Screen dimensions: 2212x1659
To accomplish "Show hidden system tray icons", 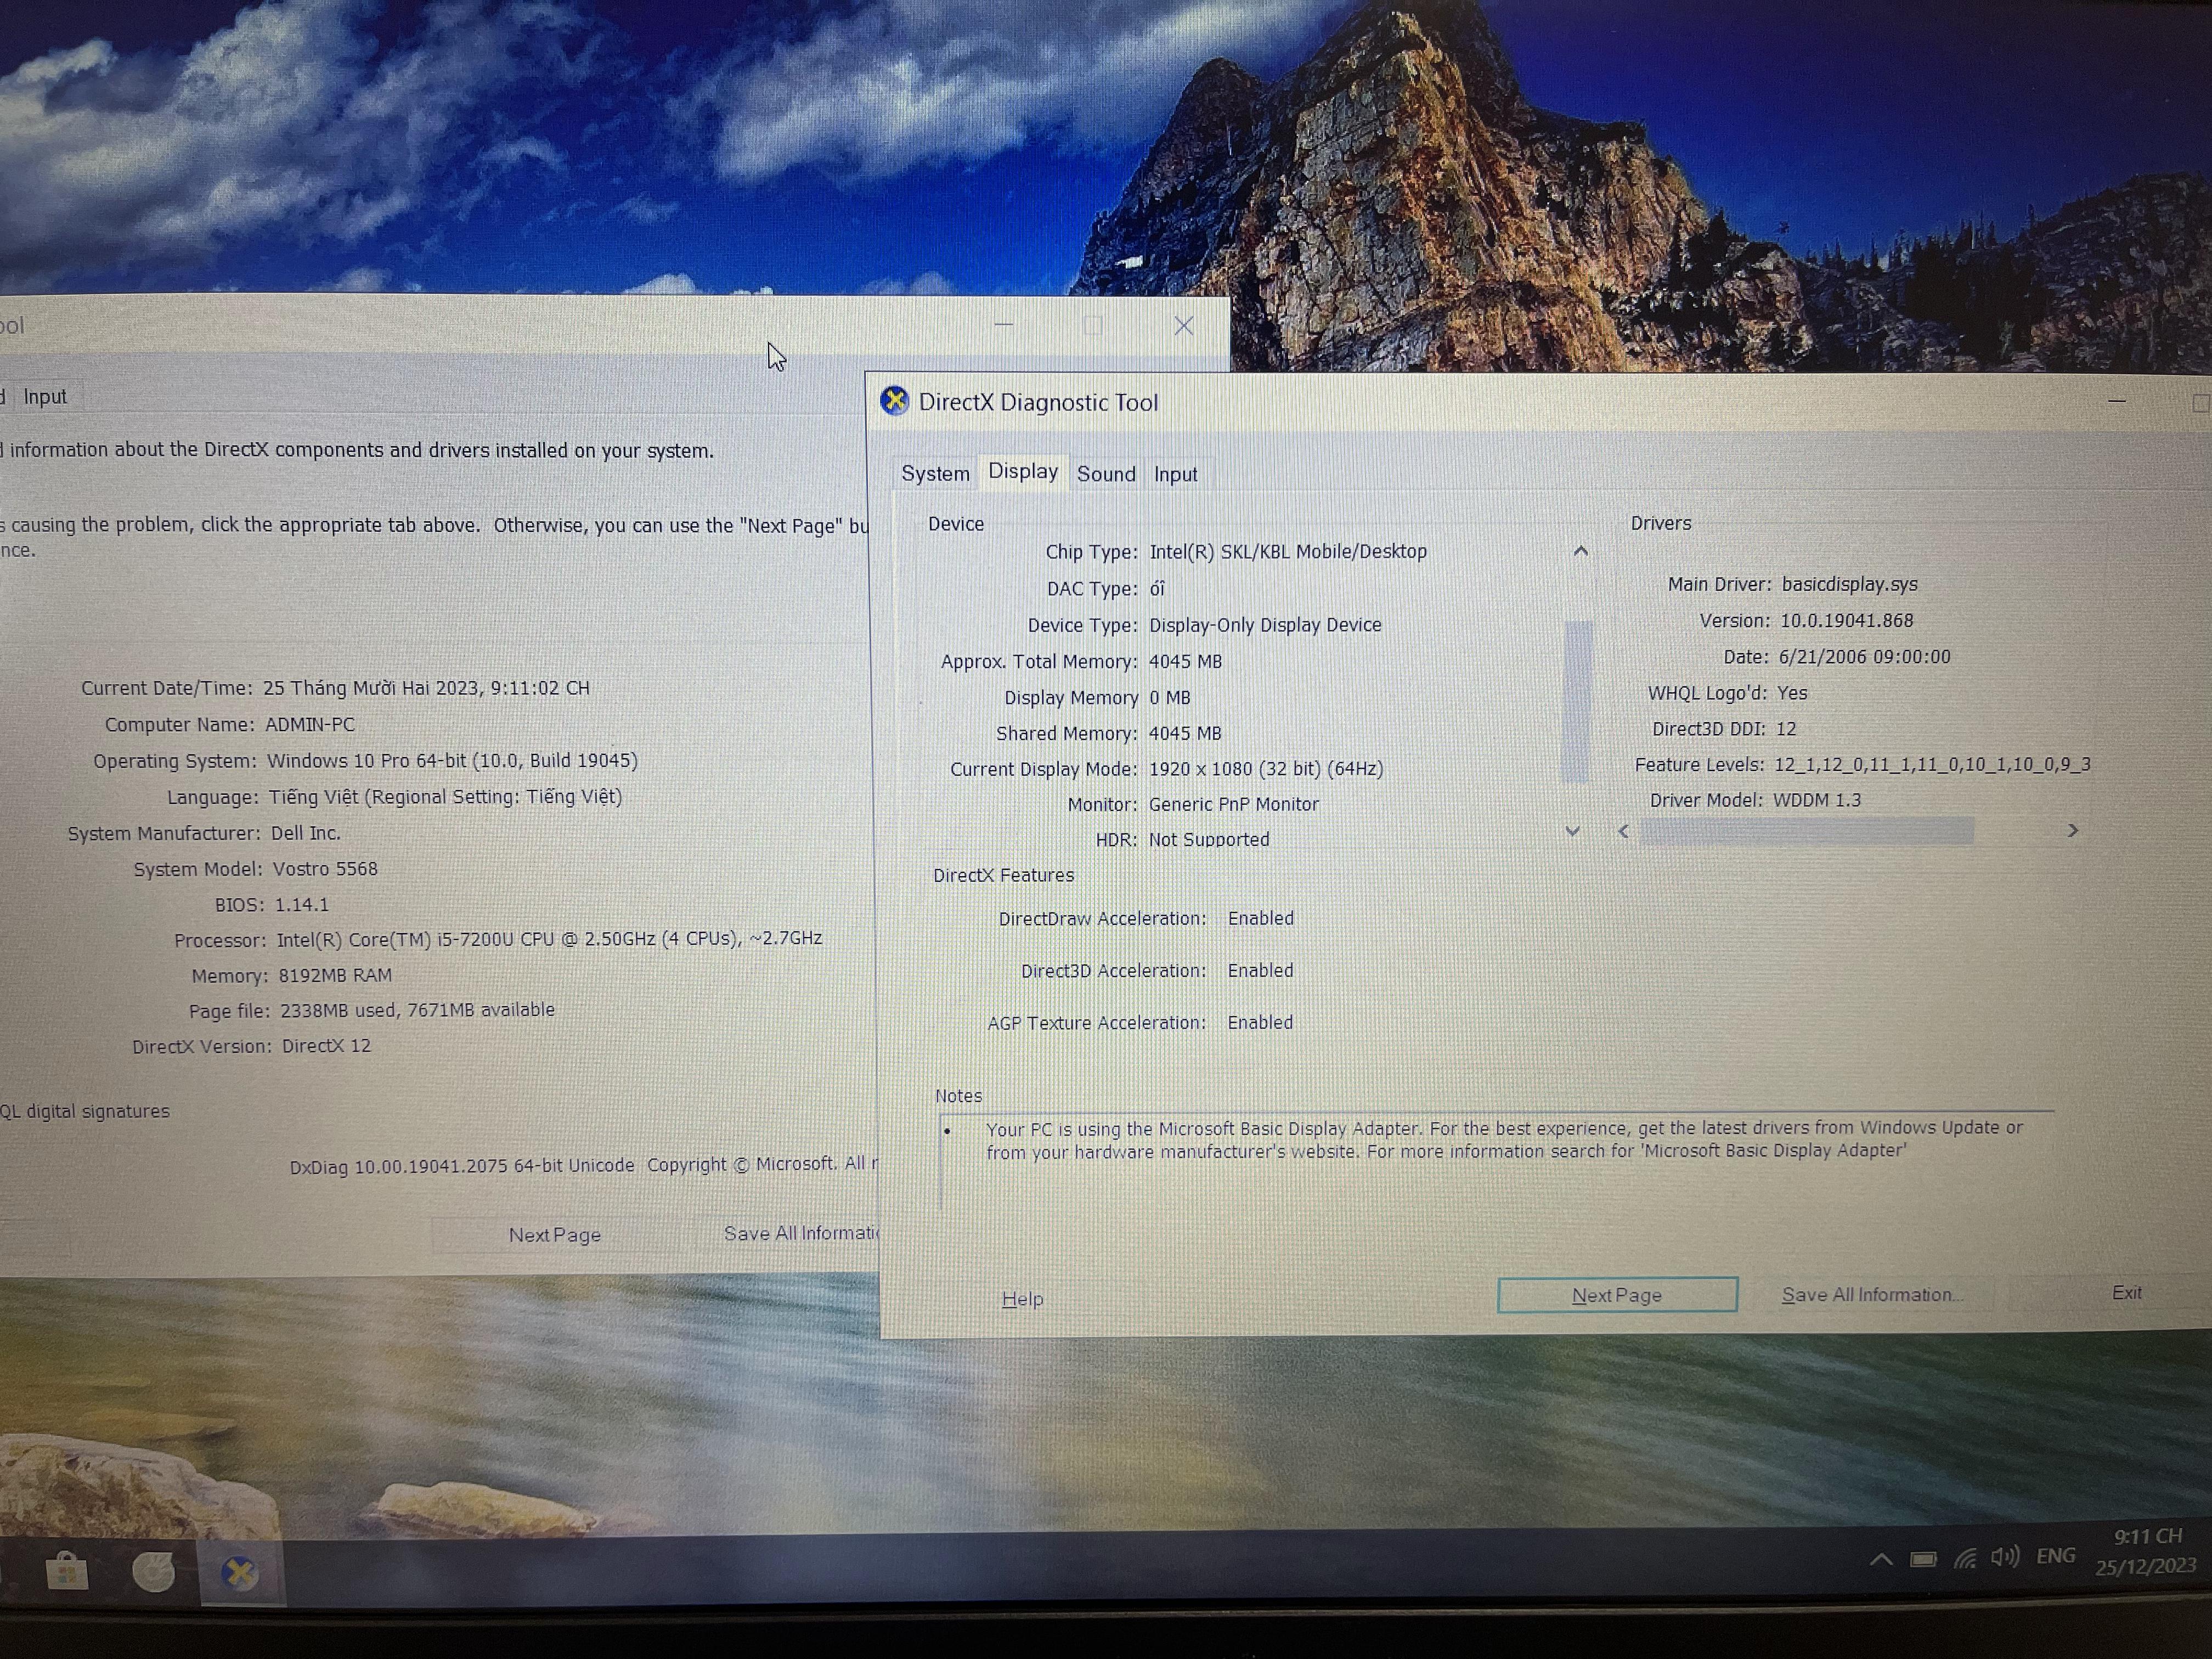I will pos(1880,1560).
